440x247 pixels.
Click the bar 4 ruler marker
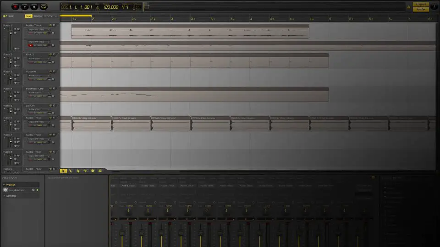coord(251,19)
